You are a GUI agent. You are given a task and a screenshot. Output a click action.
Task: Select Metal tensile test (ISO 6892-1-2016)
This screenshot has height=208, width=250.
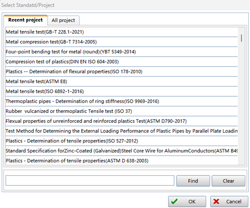click(45, 91)
